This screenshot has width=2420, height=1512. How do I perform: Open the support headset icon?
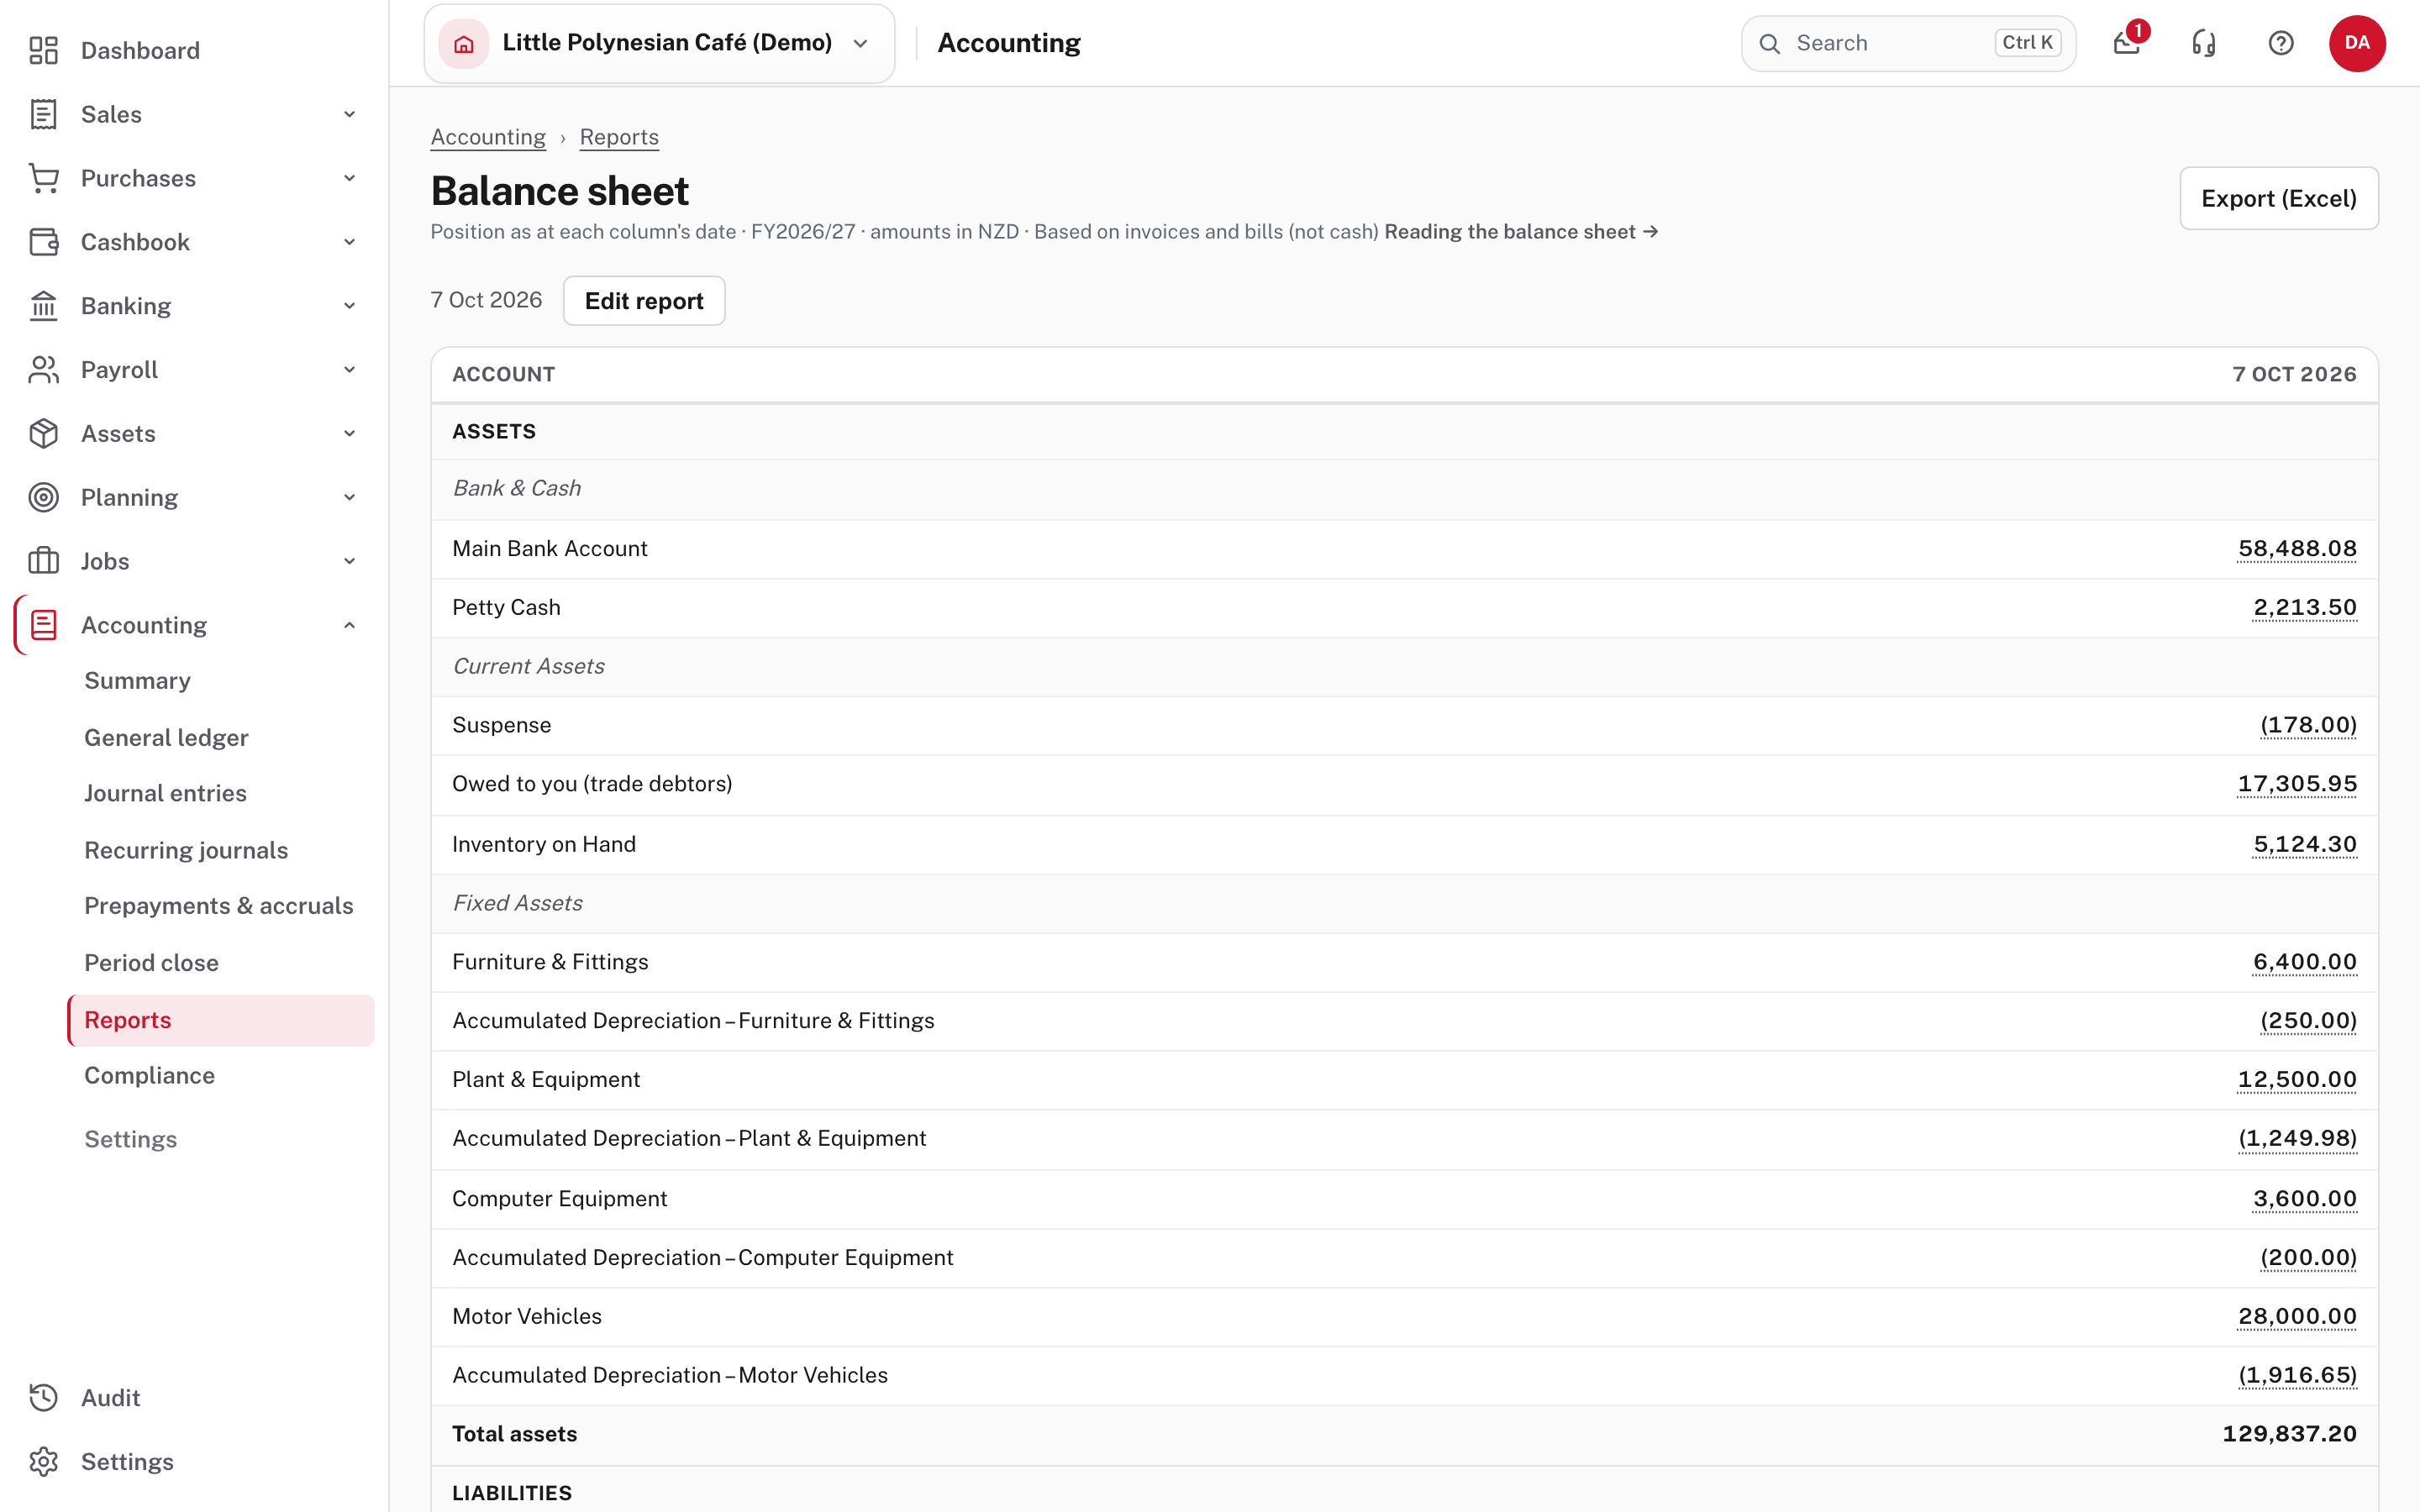click(2204, 43)
